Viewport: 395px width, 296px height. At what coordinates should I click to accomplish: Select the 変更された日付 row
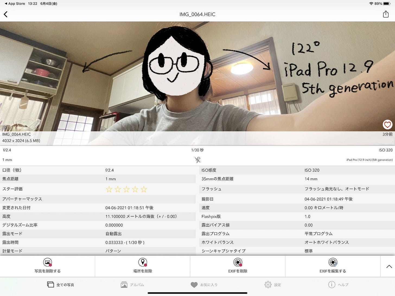tap(98, 208)
